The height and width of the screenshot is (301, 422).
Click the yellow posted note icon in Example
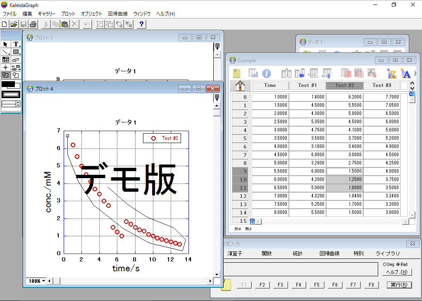237,73
